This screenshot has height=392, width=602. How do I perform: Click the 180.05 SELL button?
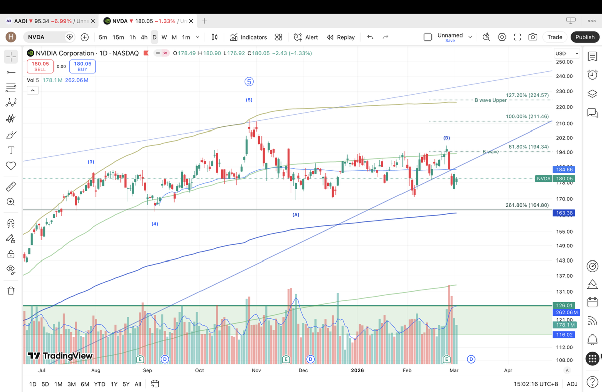click(40, 66)
